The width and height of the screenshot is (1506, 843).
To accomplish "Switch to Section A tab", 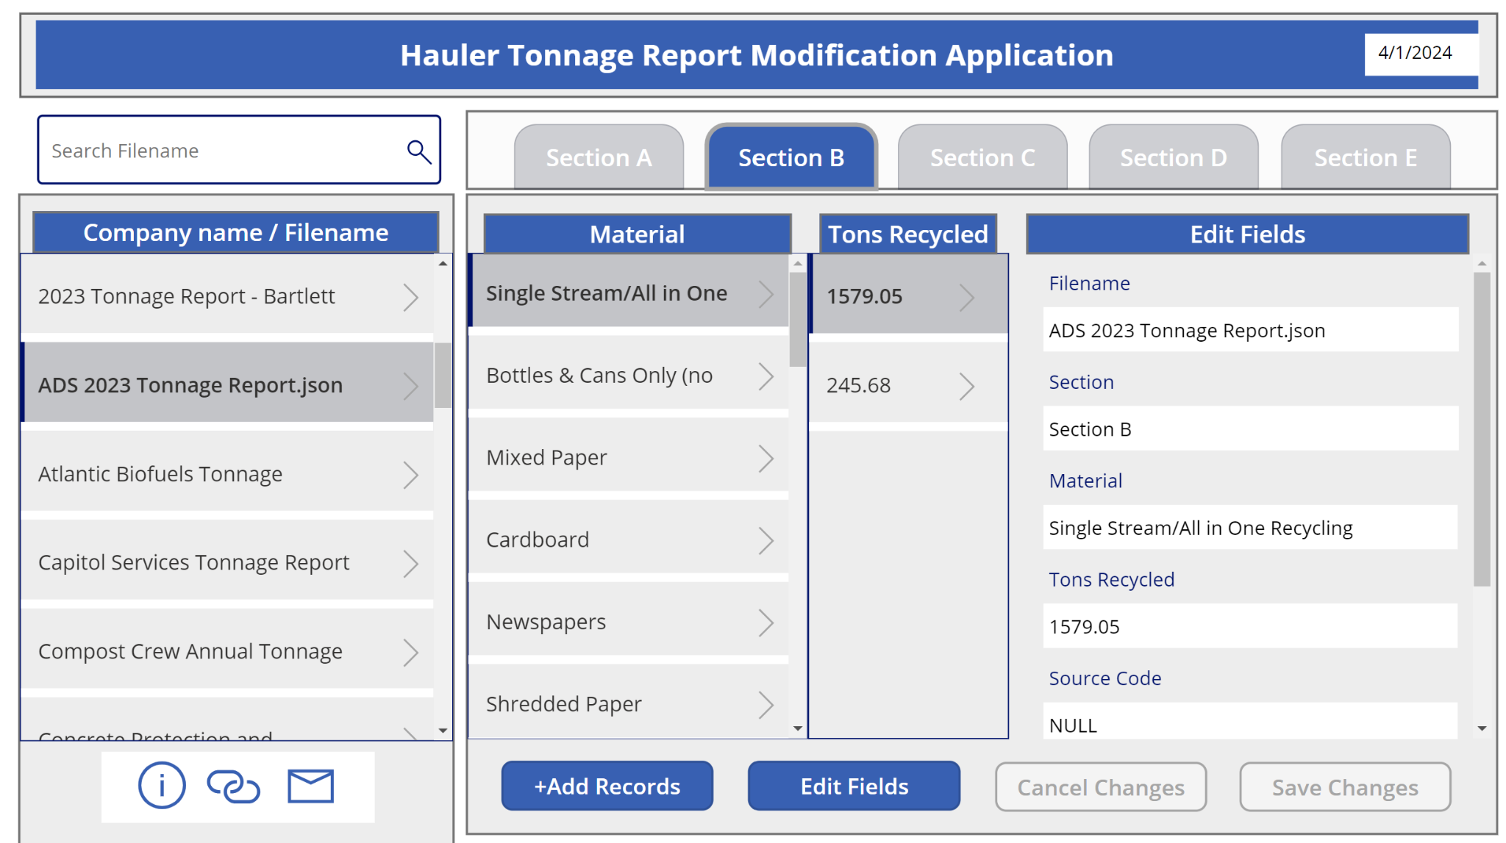I will [599, 158].
